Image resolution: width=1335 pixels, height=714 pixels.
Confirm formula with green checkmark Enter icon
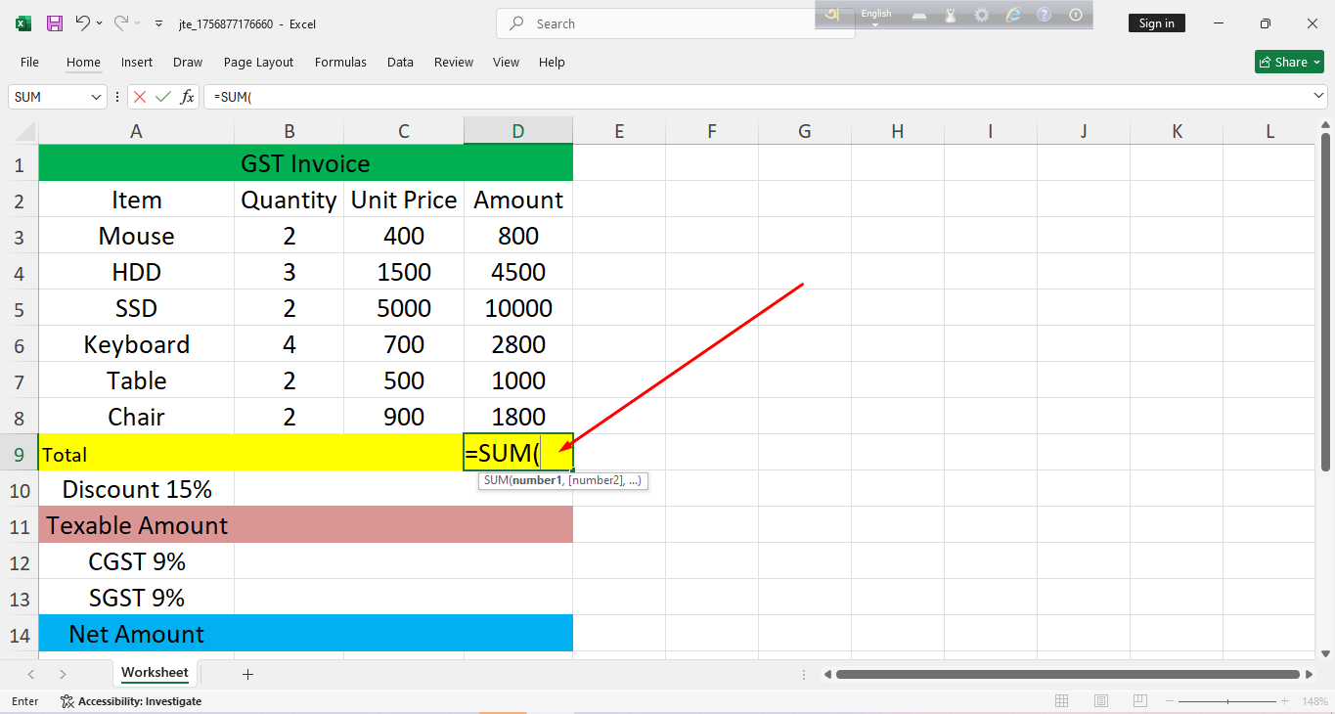162,97
